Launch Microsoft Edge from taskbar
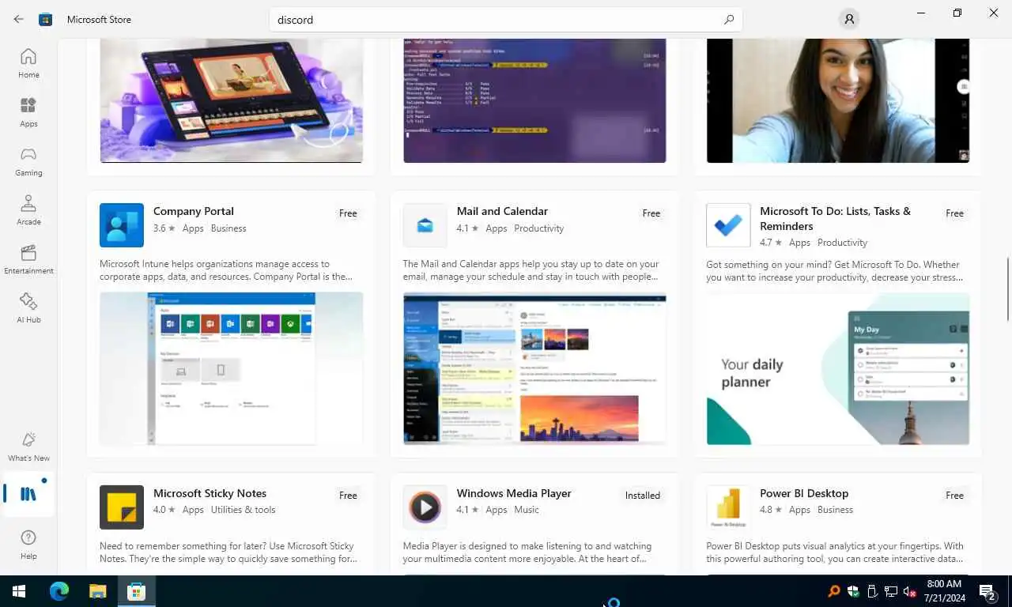This screenshot has height=607, width=1012. 59,591
